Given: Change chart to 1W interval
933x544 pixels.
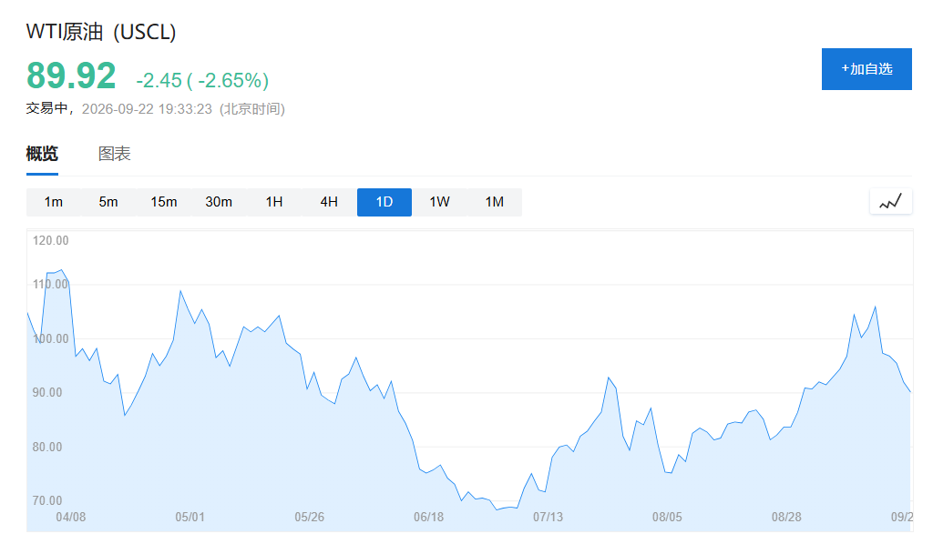Looking at the screenshot, I should click(x=440, y=202).
